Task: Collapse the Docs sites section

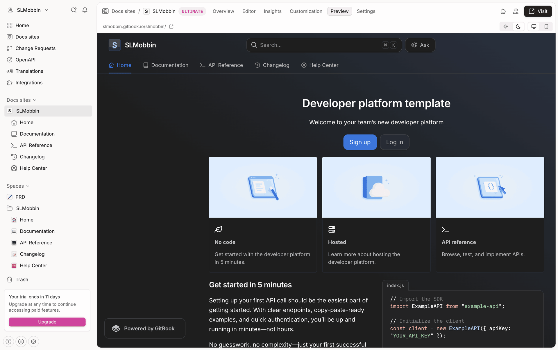Action: (22, 100)
